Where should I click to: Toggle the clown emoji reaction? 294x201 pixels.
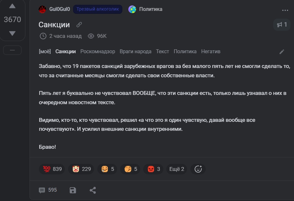[81, 169]
